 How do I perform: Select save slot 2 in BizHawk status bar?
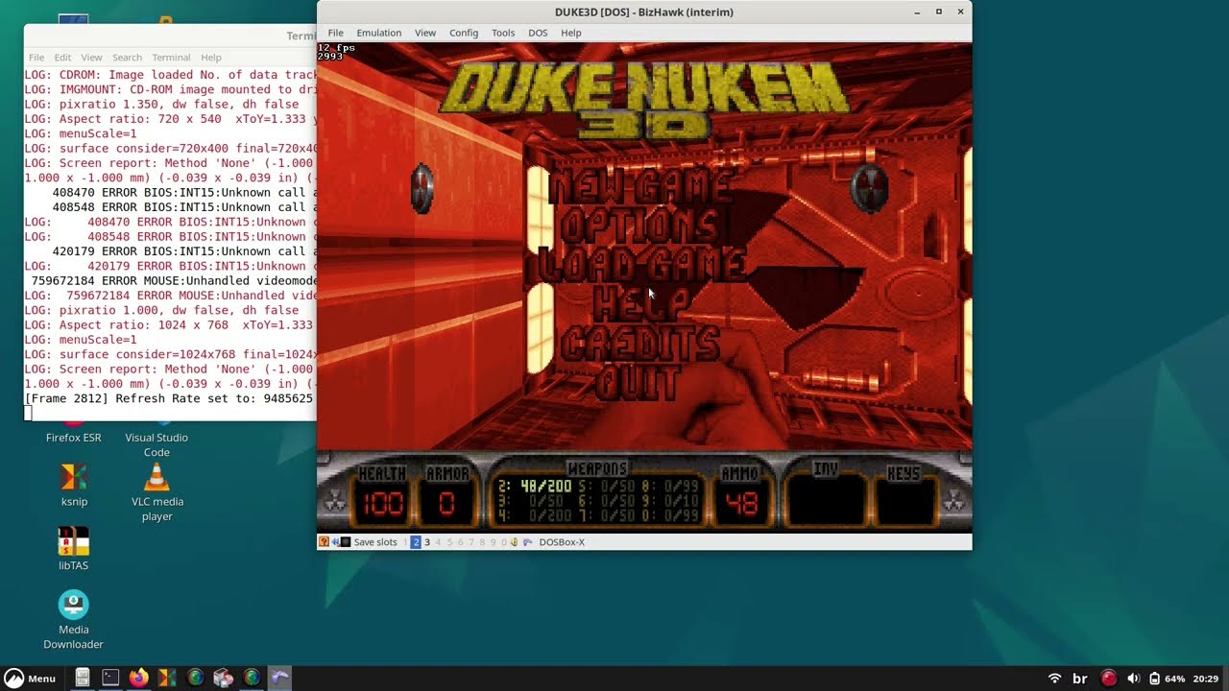pyautogui.click(x=416, y=542)
